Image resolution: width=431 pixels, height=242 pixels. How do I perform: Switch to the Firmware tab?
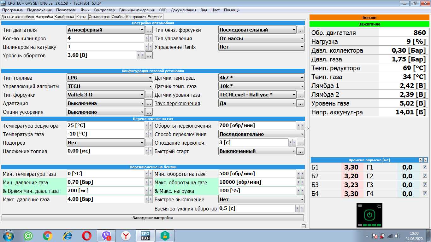click(155, 17)
